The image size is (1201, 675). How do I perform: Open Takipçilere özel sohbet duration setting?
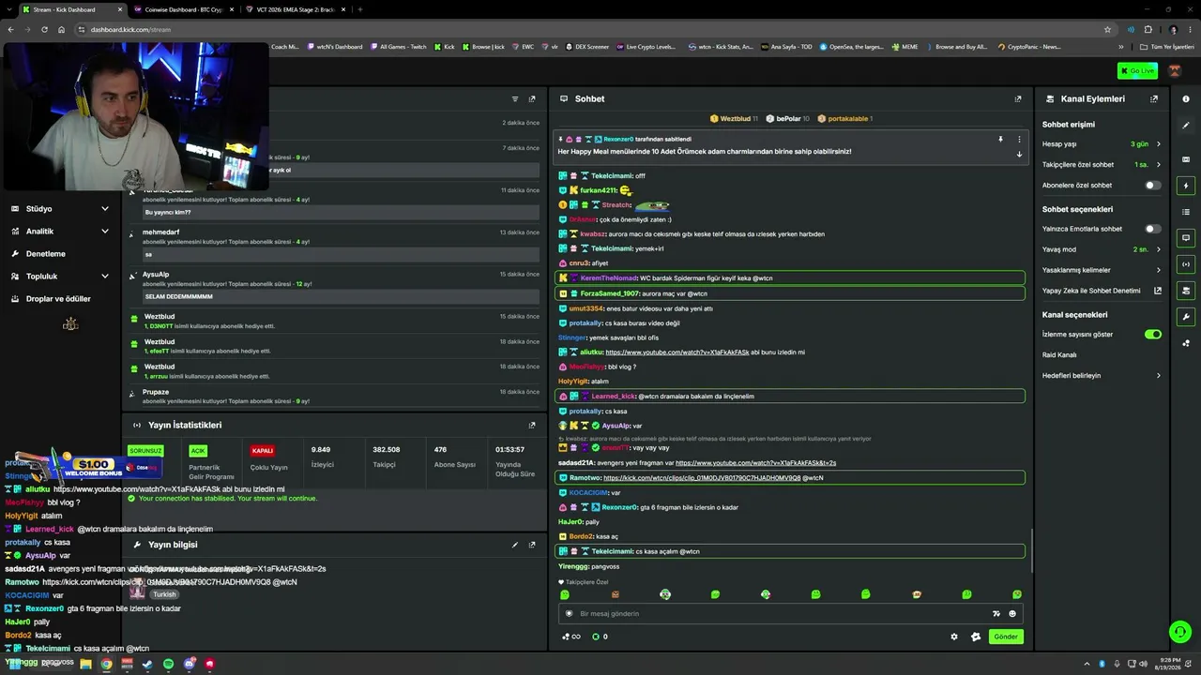pyautogui.click(x=1102, y=165)
